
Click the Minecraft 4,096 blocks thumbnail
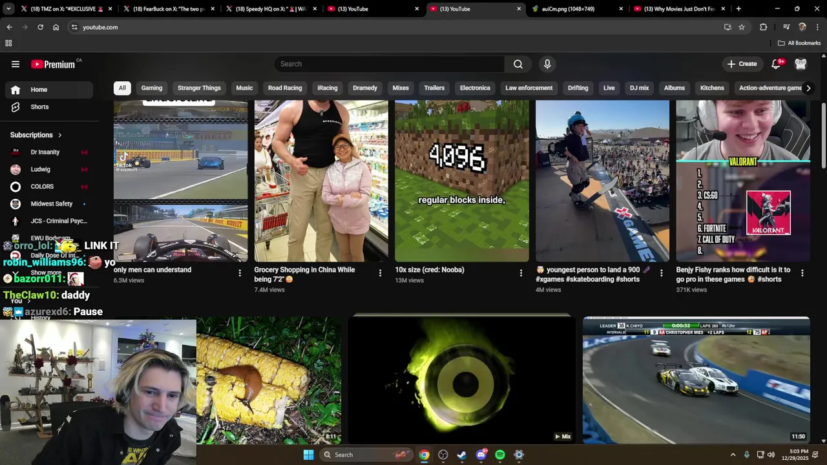click(462, 181)
